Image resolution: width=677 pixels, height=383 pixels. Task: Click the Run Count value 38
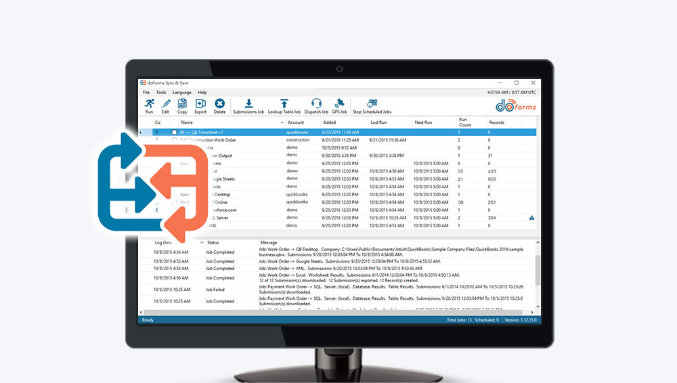(x=460, y=202)
